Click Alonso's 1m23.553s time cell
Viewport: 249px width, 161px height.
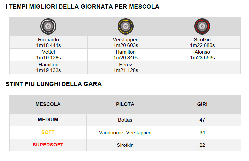point(202,55)
